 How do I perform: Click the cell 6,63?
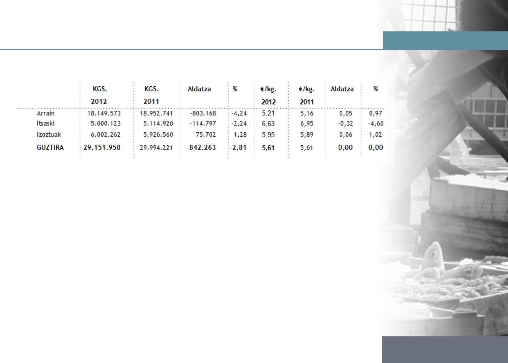click(268, 124)
